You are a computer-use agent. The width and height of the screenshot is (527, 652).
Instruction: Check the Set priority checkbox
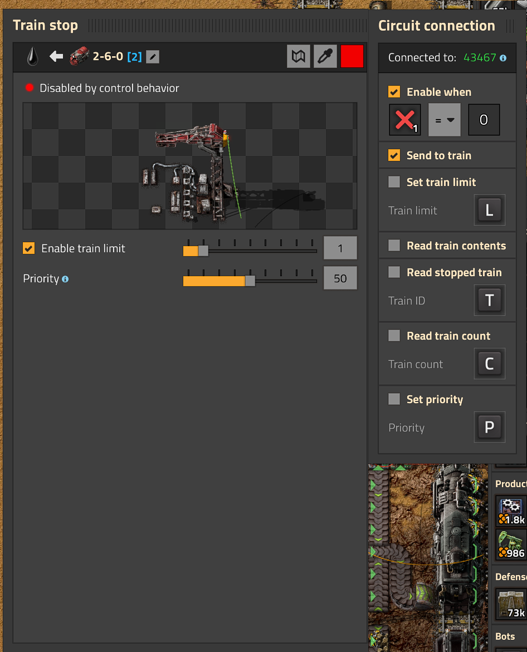[394, 399]
